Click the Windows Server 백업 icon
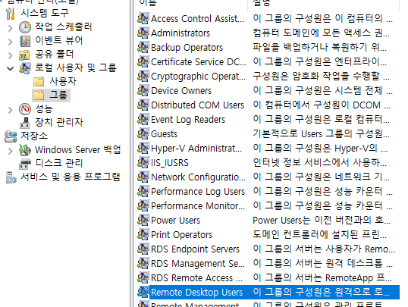408x307 pixels. pos(25,150)
